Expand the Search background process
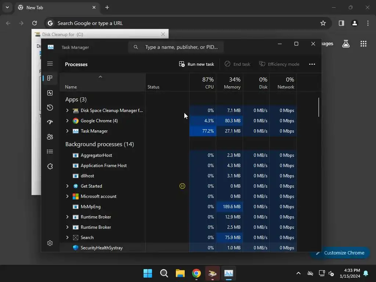 point(67,238)
